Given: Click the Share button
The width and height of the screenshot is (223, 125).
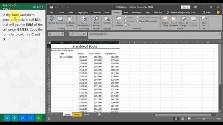Looking at the screenshot, I should click(207, 12).
